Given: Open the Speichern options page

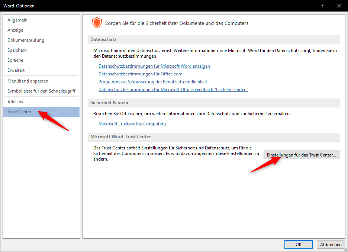Looking at the screenshot, I should (x=17, y=50).
